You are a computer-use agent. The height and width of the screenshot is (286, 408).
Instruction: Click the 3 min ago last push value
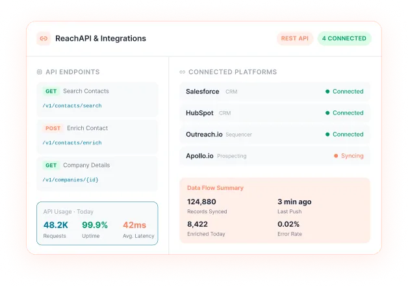pos(294,202)
